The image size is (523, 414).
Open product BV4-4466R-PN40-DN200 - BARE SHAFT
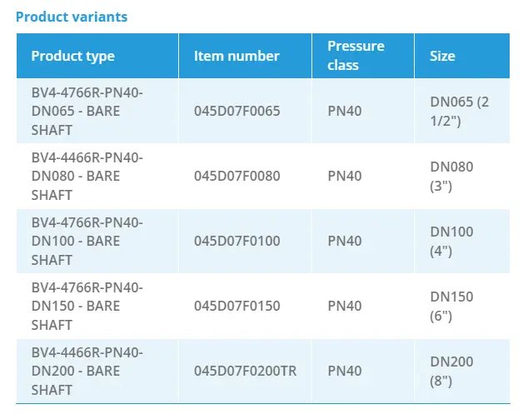(87, 371)
